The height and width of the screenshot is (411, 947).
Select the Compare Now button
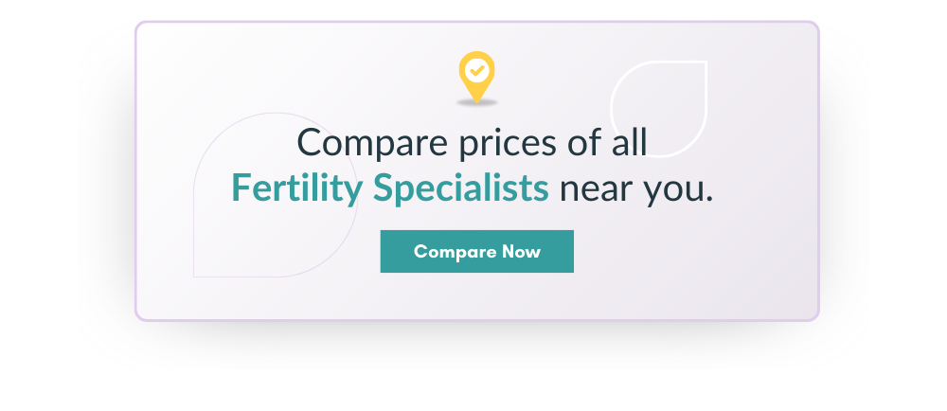point(476,251)
